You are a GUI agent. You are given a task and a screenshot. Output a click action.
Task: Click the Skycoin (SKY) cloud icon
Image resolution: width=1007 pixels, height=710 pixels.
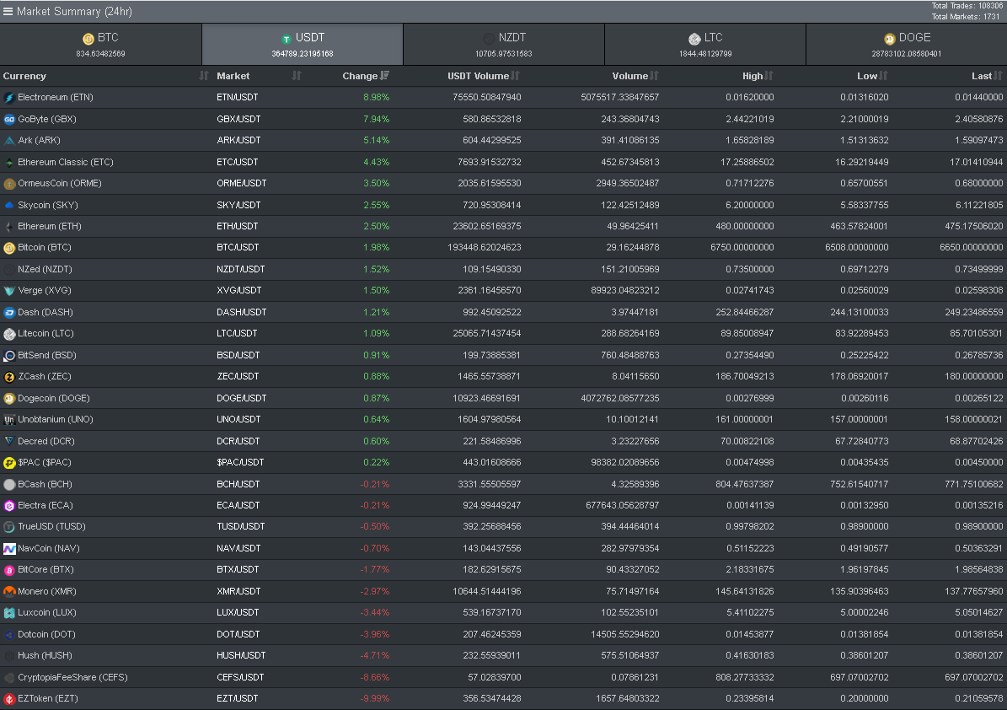[x=9, y=205]
